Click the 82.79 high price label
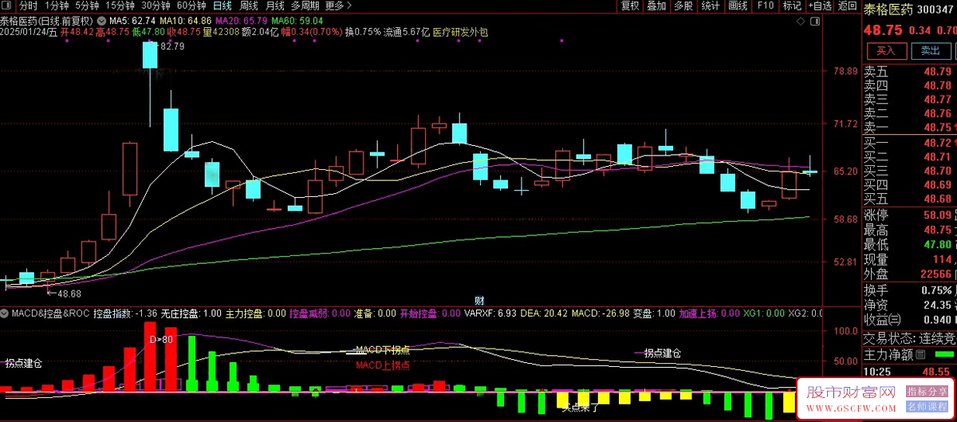 (172, 46)
